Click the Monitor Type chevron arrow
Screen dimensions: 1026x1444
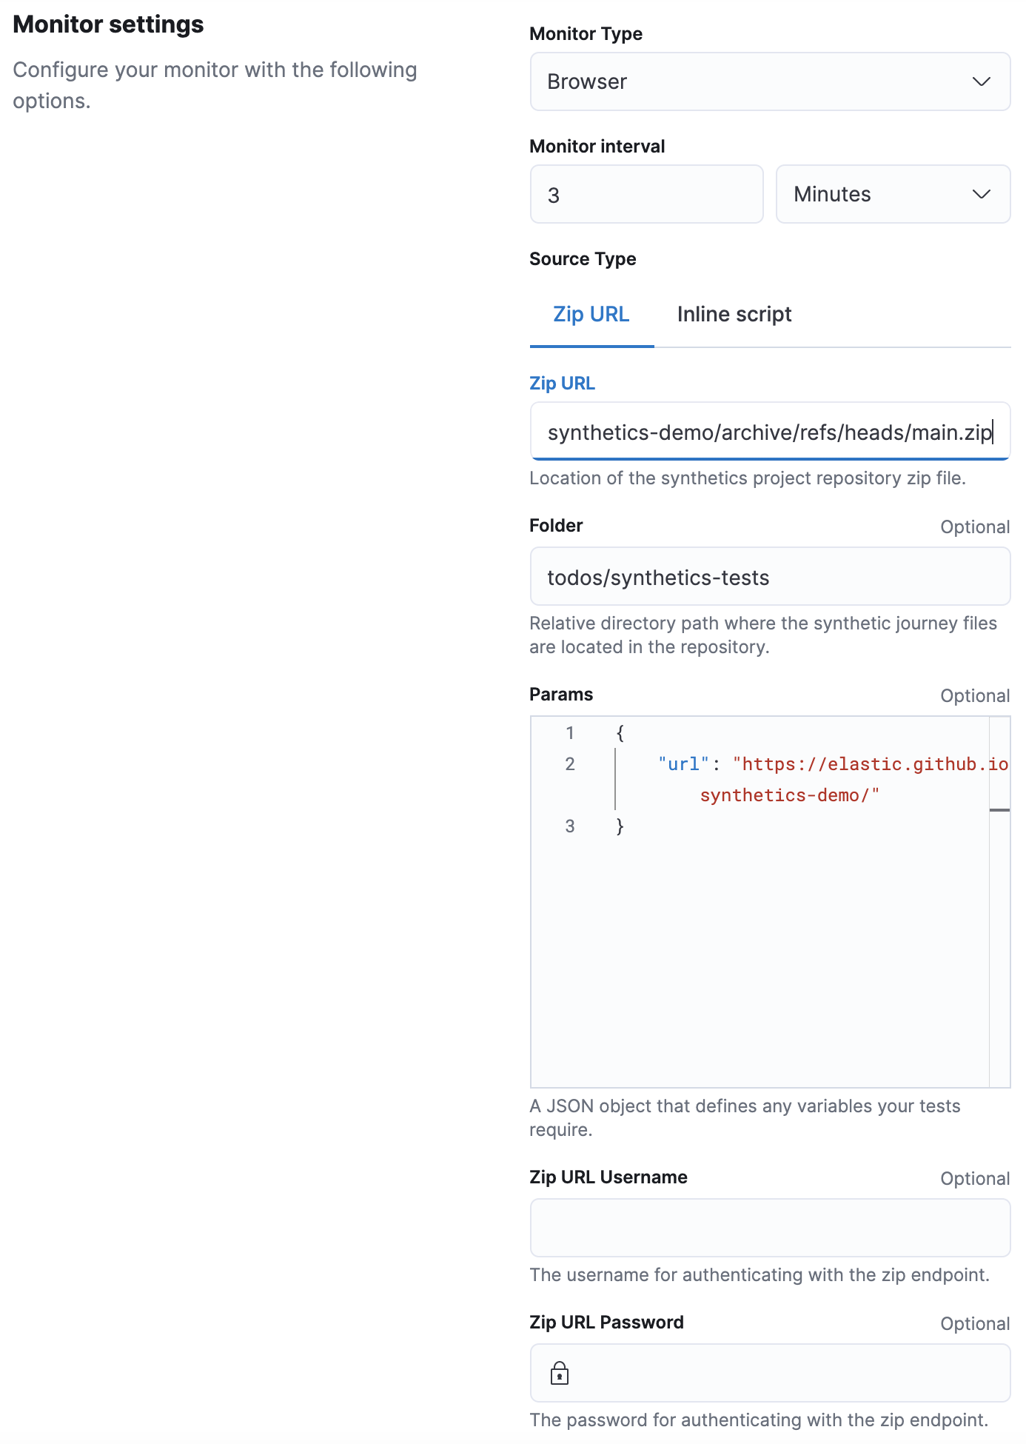click(x=981, y=81)
